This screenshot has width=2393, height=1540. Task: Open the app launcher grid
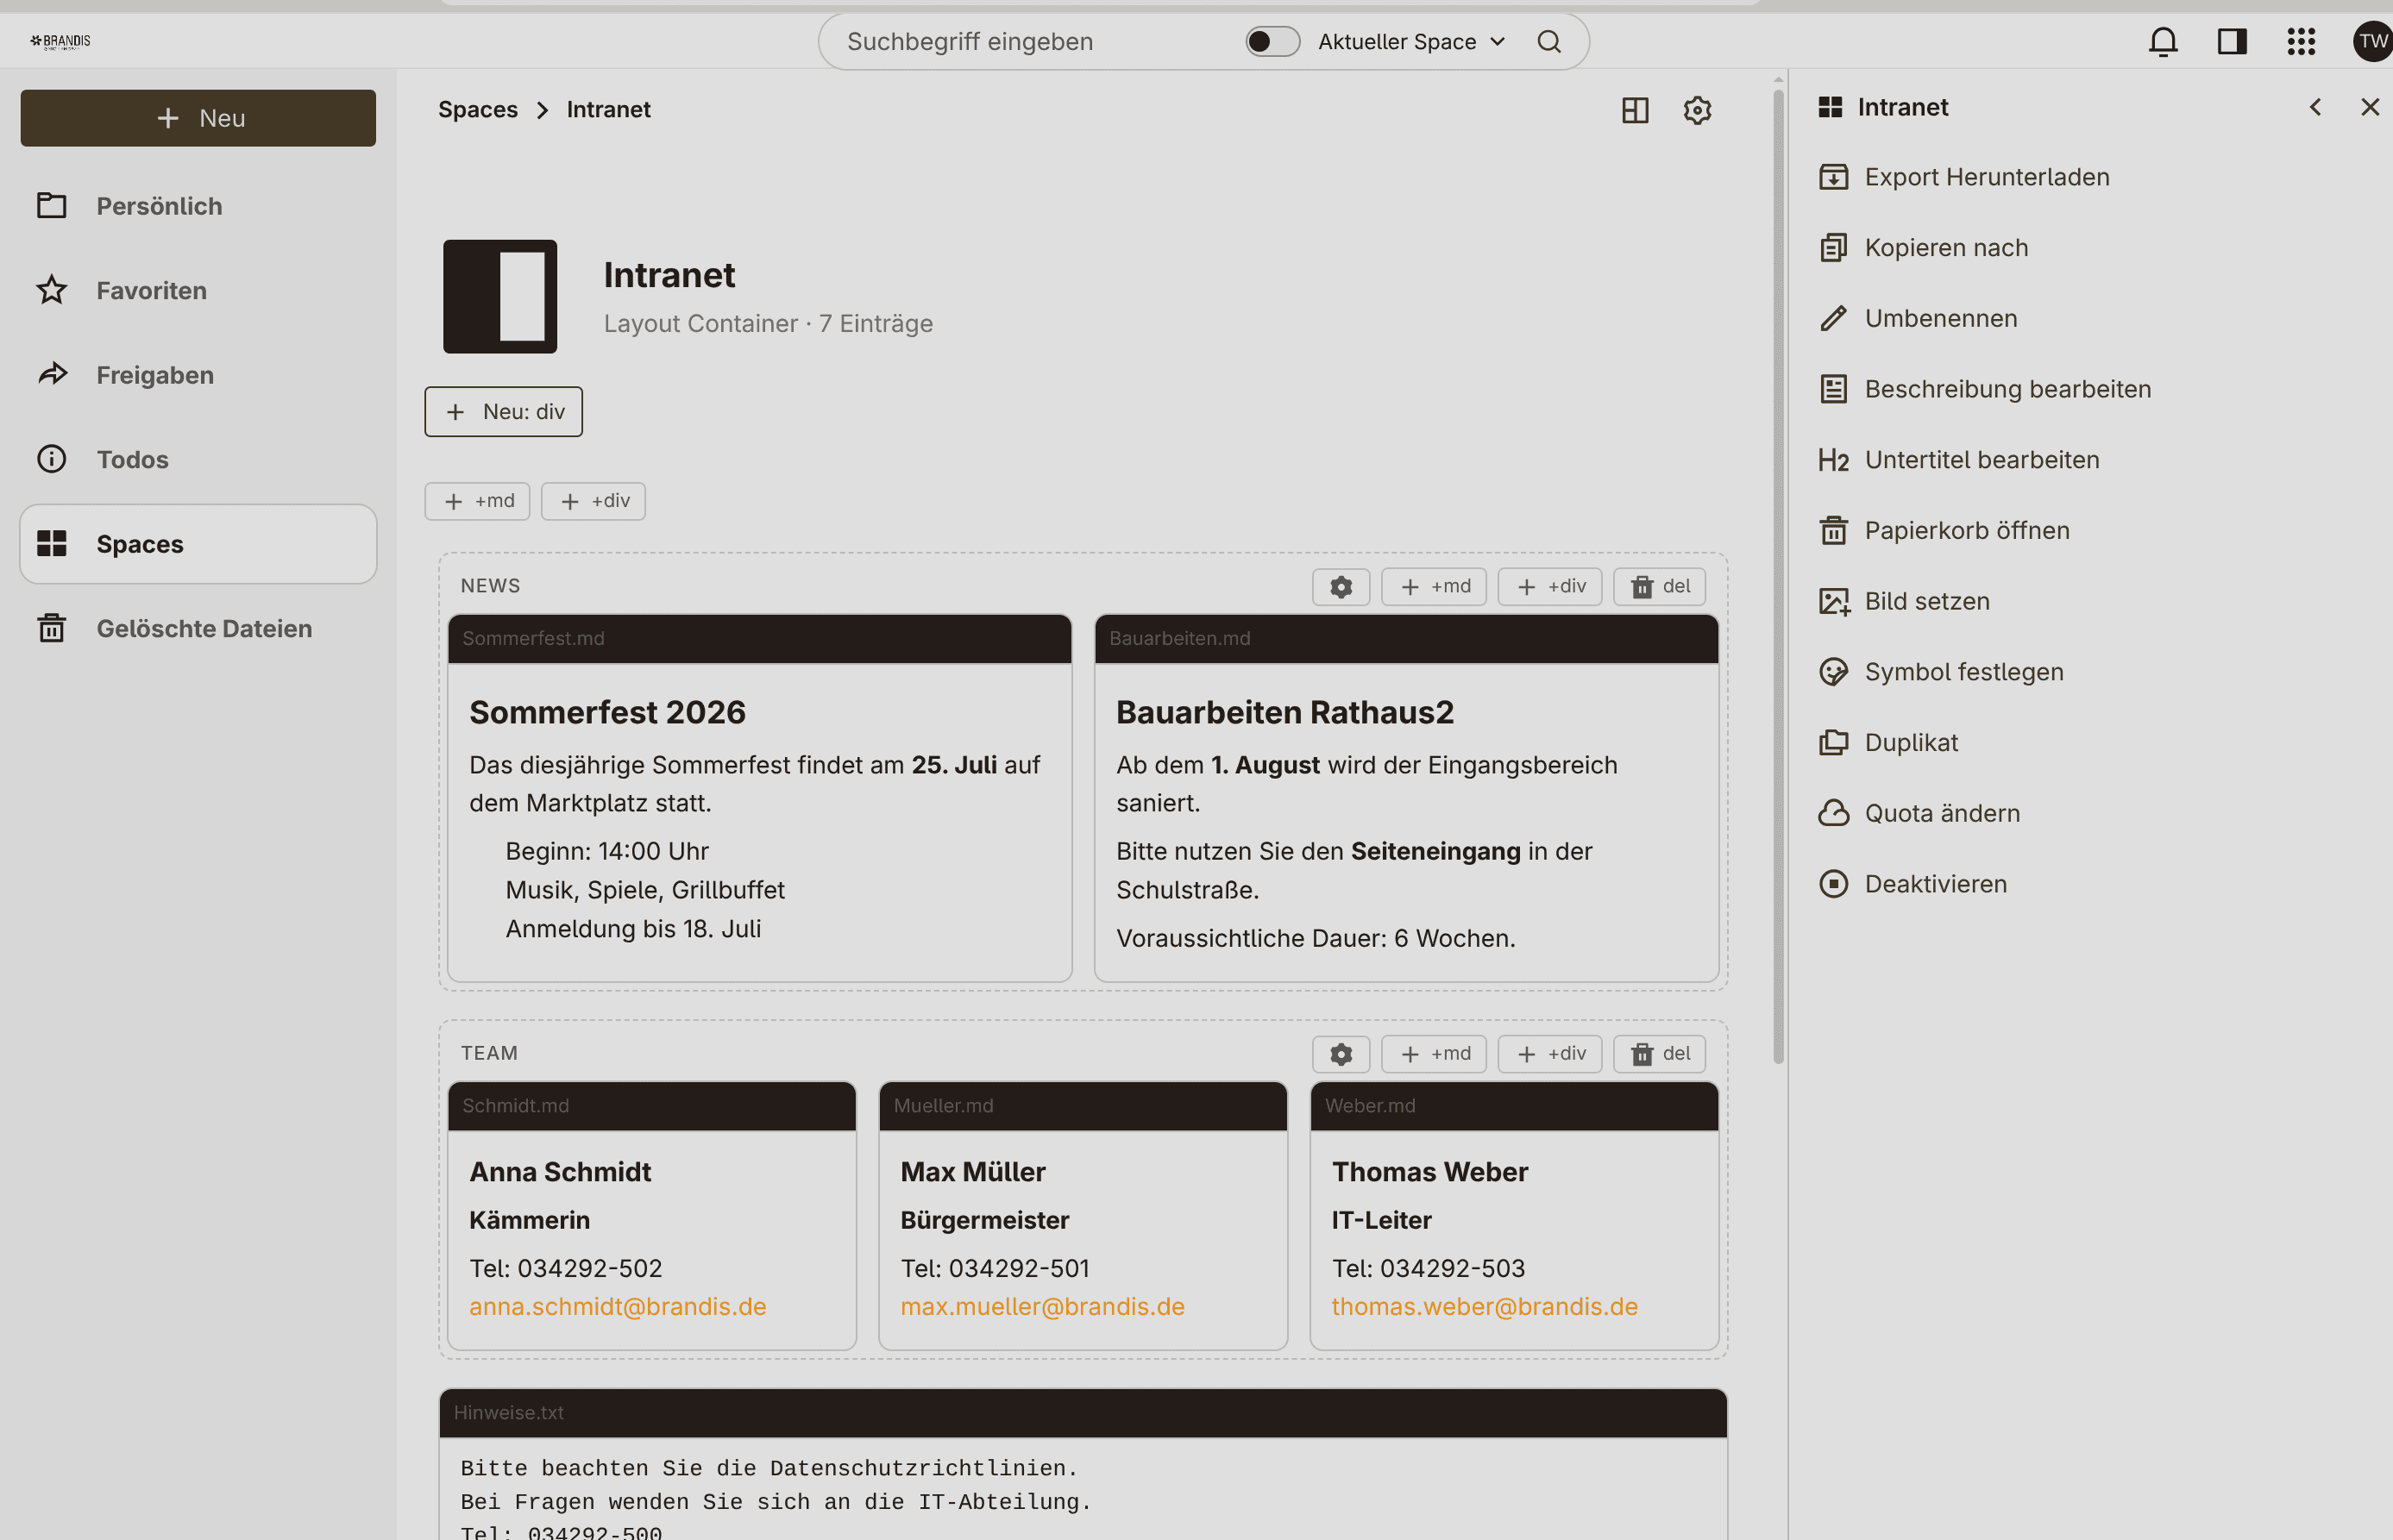pos(2301,41)
